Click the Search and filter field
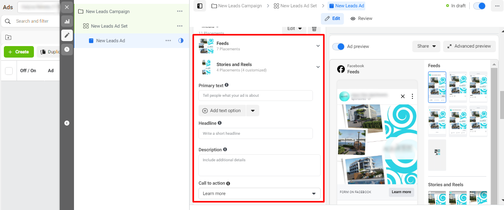The image size is (504, 210). click(x=32, y=21)
